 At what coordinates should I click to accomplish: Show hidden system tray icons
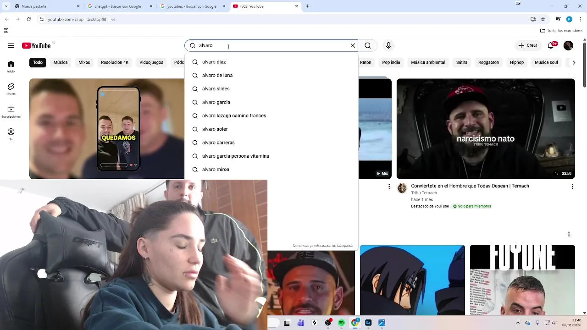[x=518, y=323]
